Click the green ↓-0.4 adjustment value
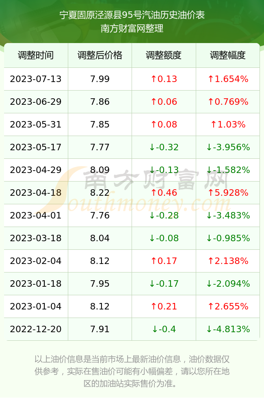The height and width of the screenshot is (398, 264). point(164,329)
